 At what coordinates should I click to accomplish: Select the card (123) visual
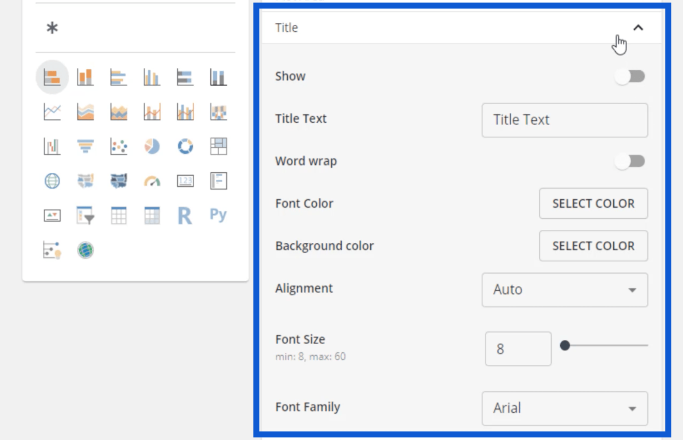point(185,181)
